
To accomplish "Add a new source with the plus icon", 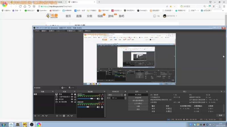I will 57,116.
